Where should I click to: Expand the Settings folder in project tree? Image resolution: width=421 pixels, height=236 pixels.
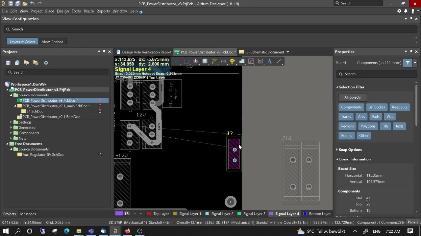(x=11, y=122)
